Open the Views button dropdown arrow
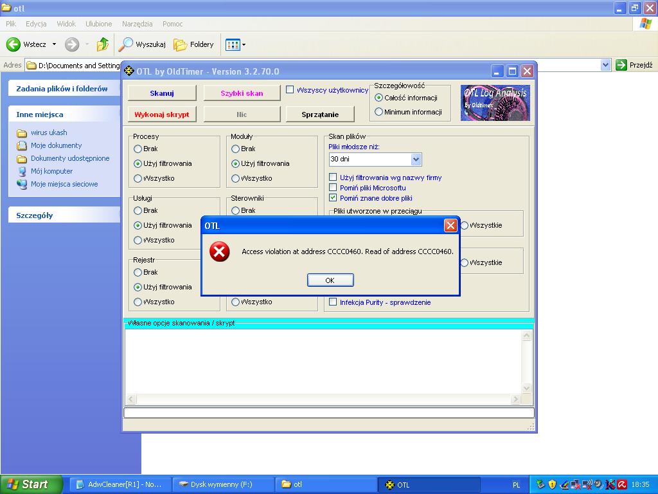The image size is (658, 494). (x=244, y=45)
